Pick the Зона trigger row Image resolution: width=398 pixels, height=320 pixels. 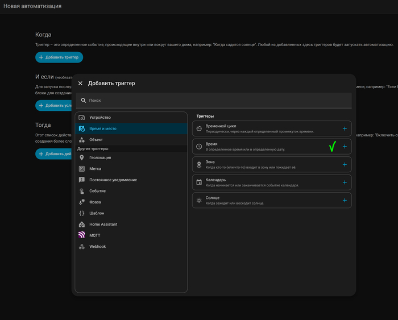point(267,165)
